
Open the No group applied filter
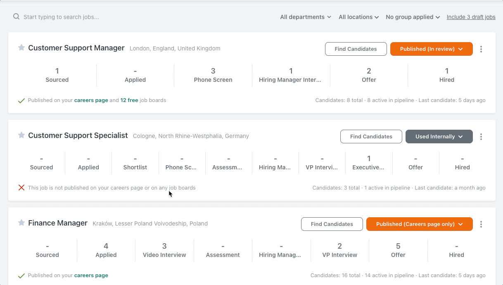[x=413, y=17]
